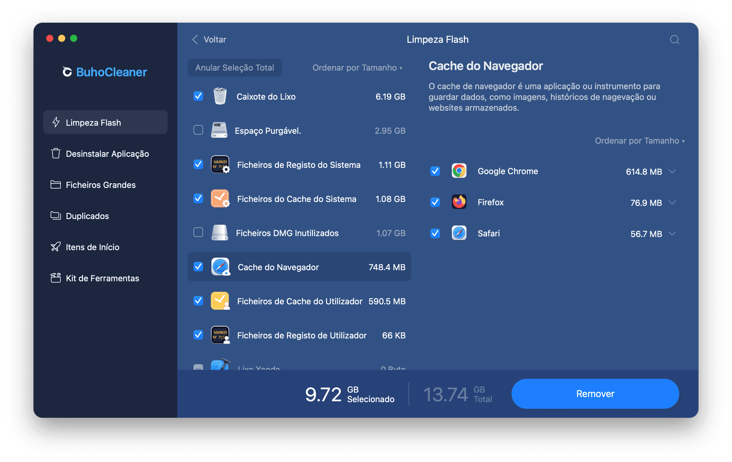Click the Cache do Navegador heading
The image size is (732, 462).
[x=486, y=66]
